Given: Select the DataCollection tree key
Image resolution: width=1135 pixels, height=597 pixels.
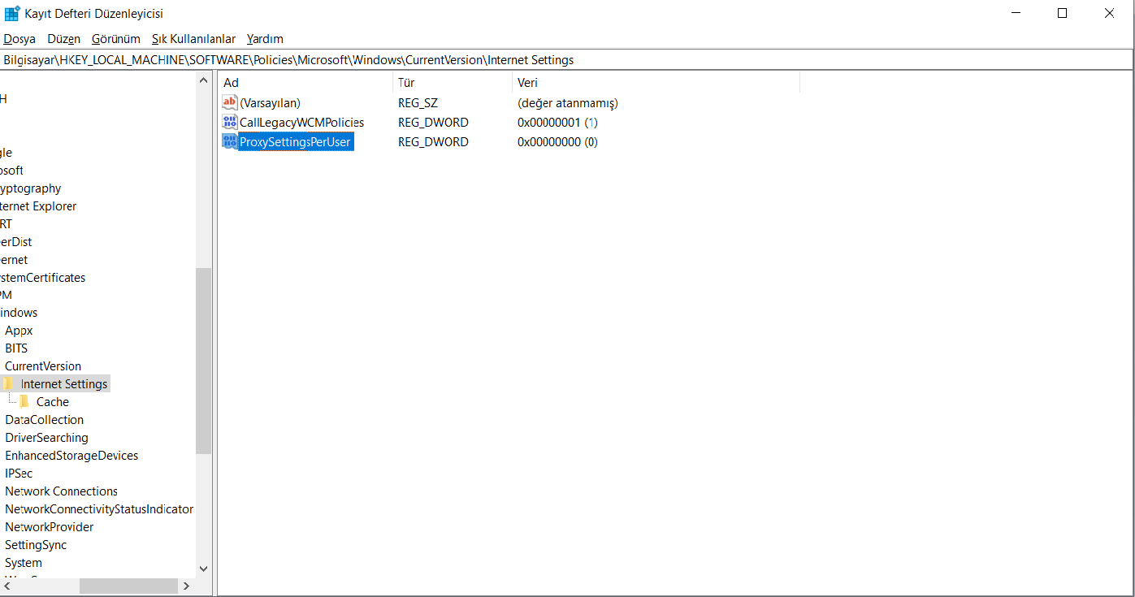Looking at the screenshot, I should 44,420.
